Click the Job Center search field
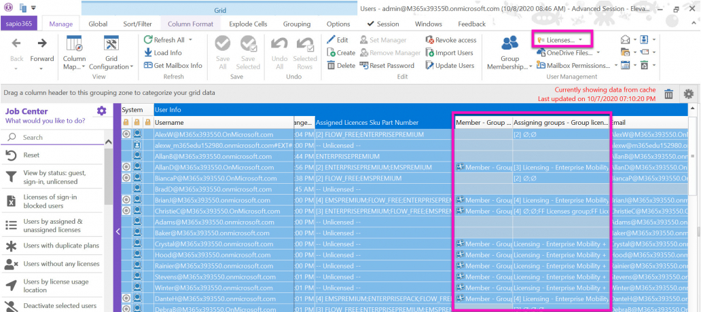Screen dimensions: 701x312 point(53,138)
